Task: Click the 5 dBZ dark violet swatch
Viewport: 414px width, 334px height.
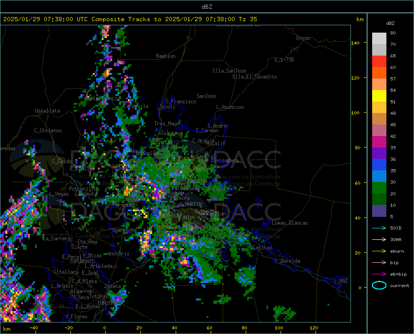Action: pos(379,211)
